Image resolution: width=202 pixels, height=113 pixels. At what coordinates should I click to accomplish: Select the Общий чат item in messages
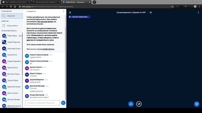(12, 16)
